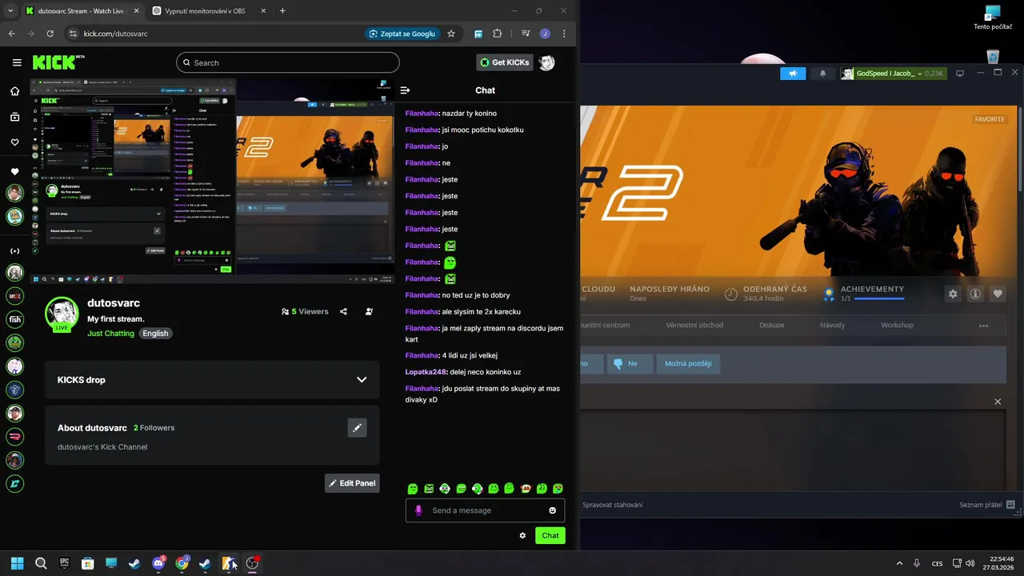Open game settings gear in Steam

point(953,294)
